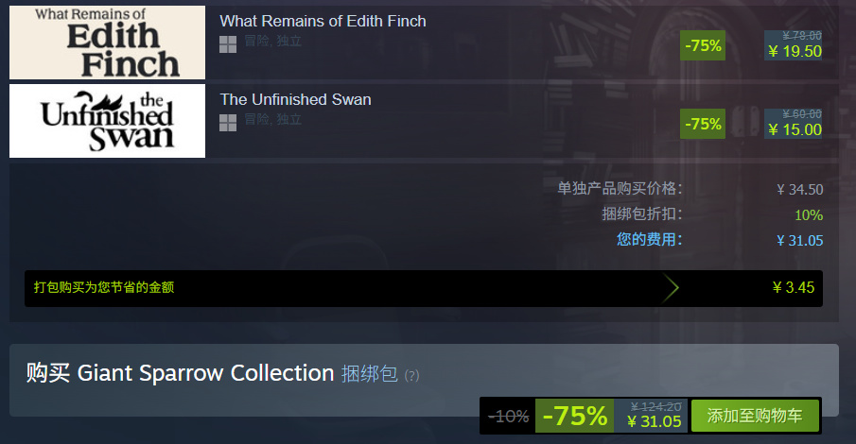Click the ¥ 31.05 bundle final price
This screenshot has width=856, height=444.
click(x=654, y=421)
